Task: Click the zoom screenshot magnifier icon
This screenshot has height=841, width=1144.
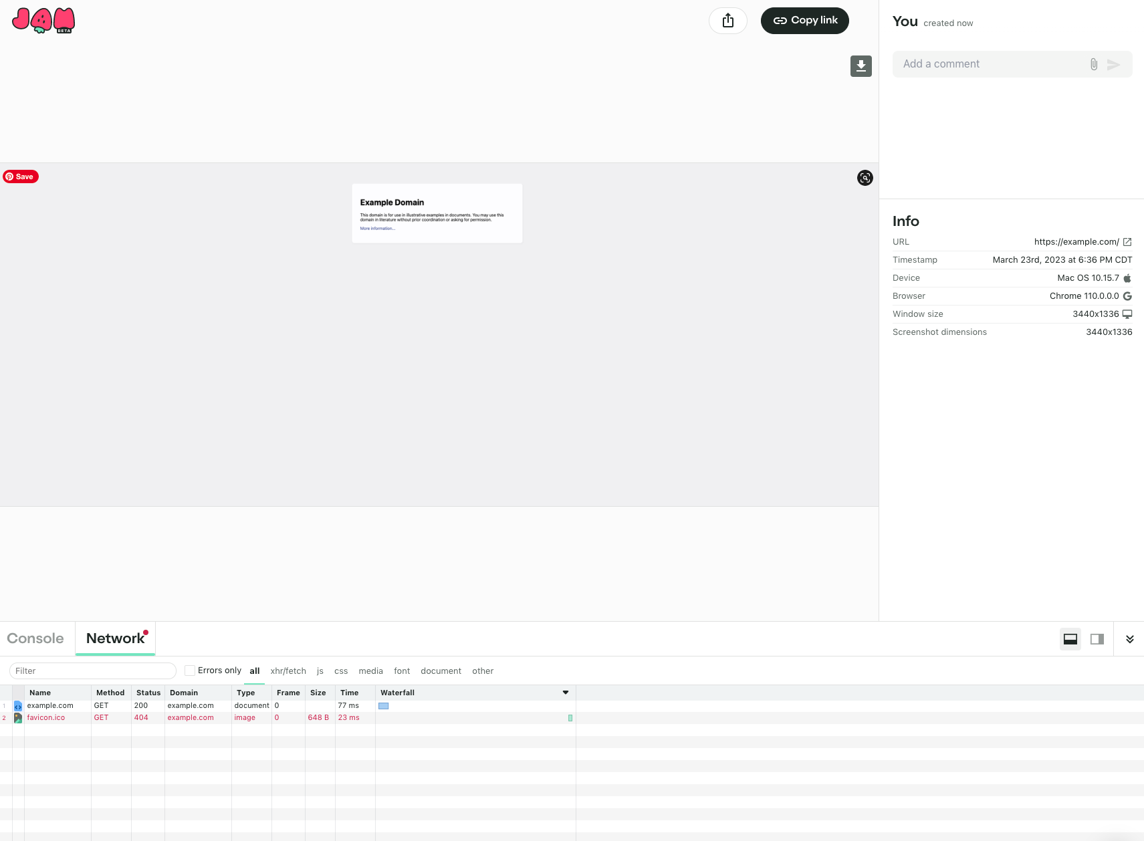Action: (865, 178)
